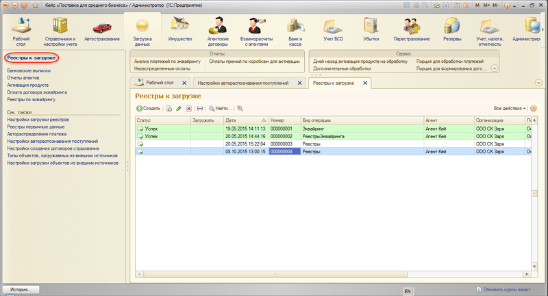Open the tab list dropdown arrow at right
This screenshot has width=548, height=296.
(x=538, y=83)
